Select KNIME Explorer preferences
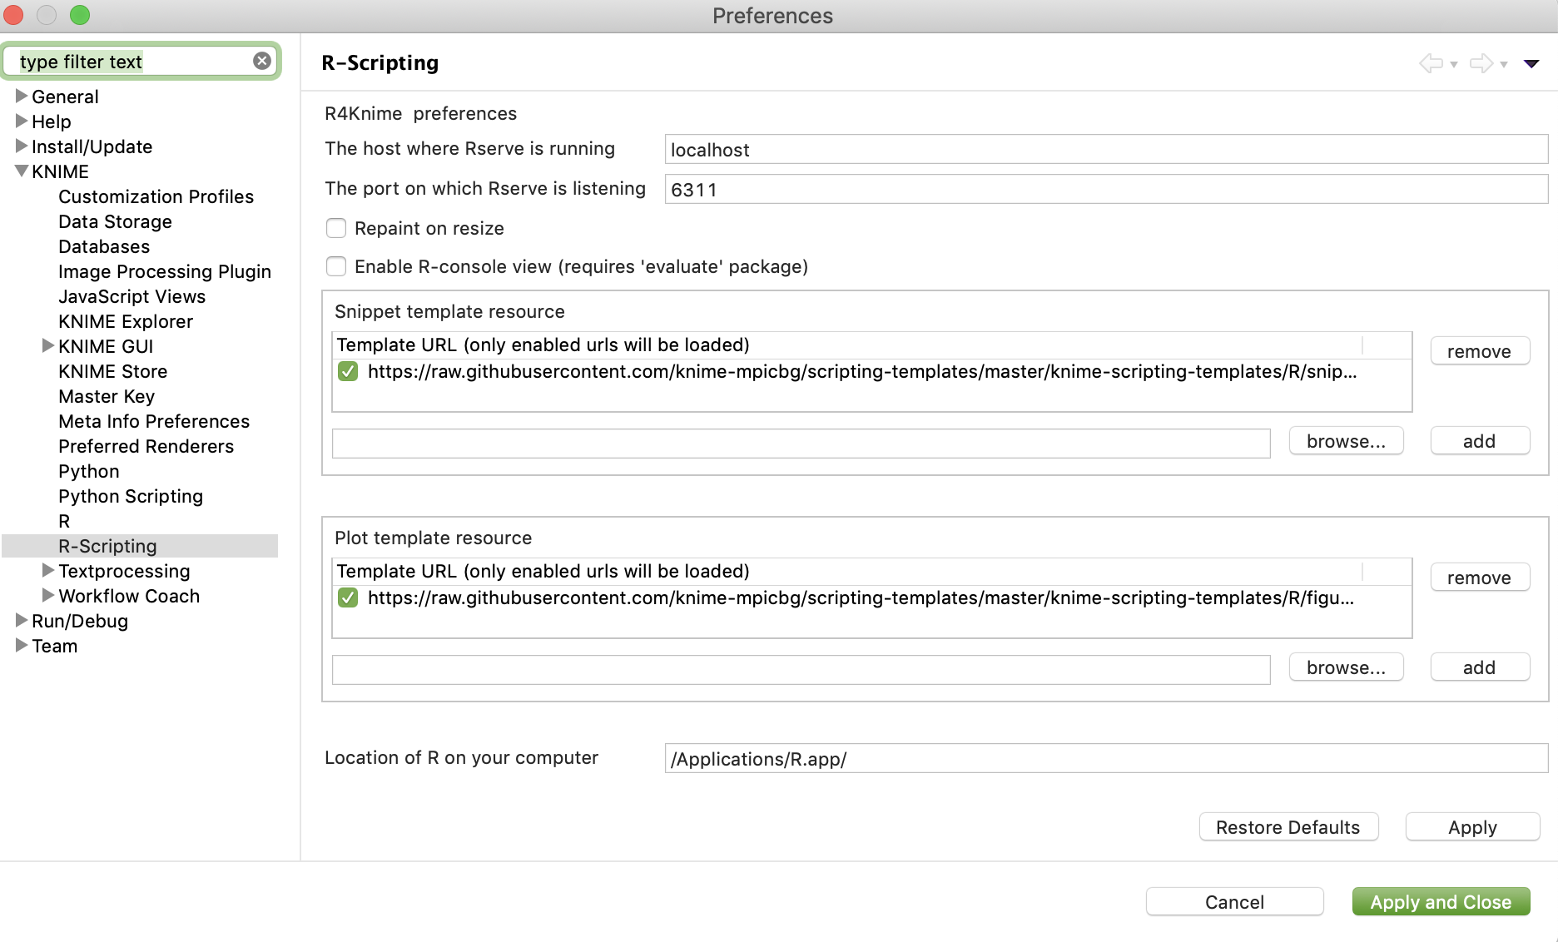Image resolution: width=1558 pixels, height=942 pixels. coord(126,321)
